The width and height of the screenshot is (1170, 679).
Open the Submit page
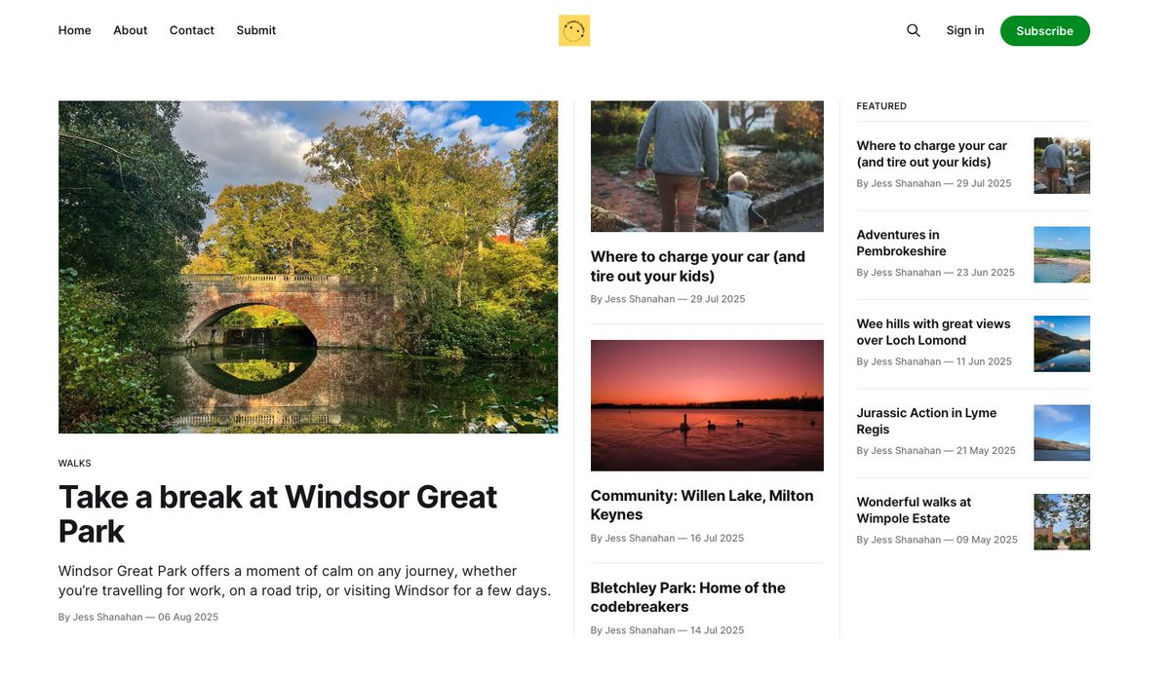(x=256, y=30)
